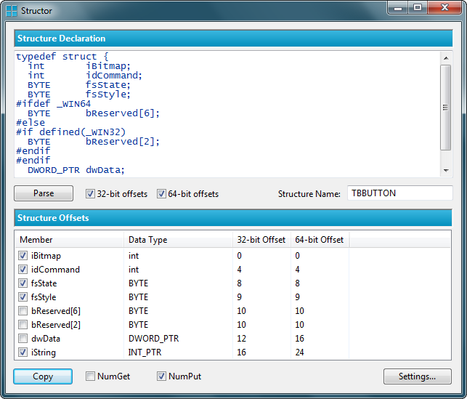This screenshot has height=399, width=467.
Task: Check the dwData member checkbox
Action: tap(23, 339)
